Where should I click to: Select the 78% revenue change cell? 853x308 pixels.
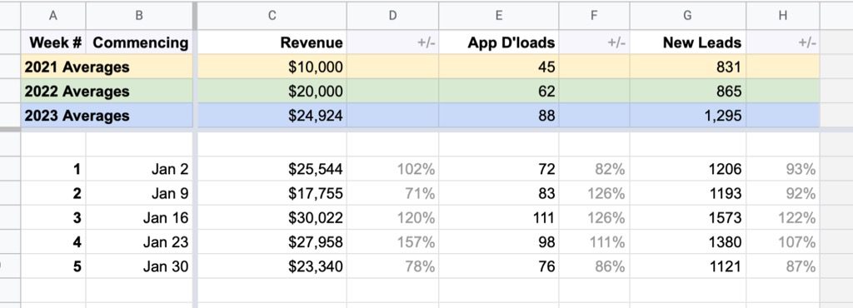[x=393, y=266]
